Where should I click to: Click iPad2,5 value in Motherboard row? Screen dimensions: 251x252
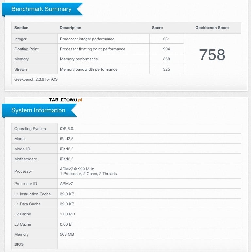click(67, 159)
